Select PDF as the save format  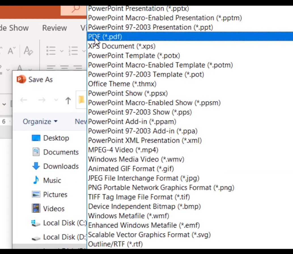coord(105,36)
